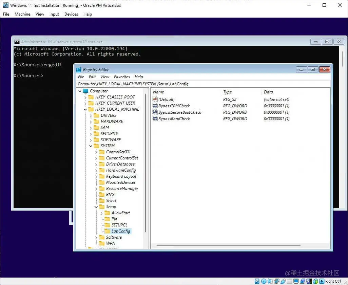Click the values pane horizontal scrollbar
Viewport: 348px width, 285px height.
coord(228,246)
